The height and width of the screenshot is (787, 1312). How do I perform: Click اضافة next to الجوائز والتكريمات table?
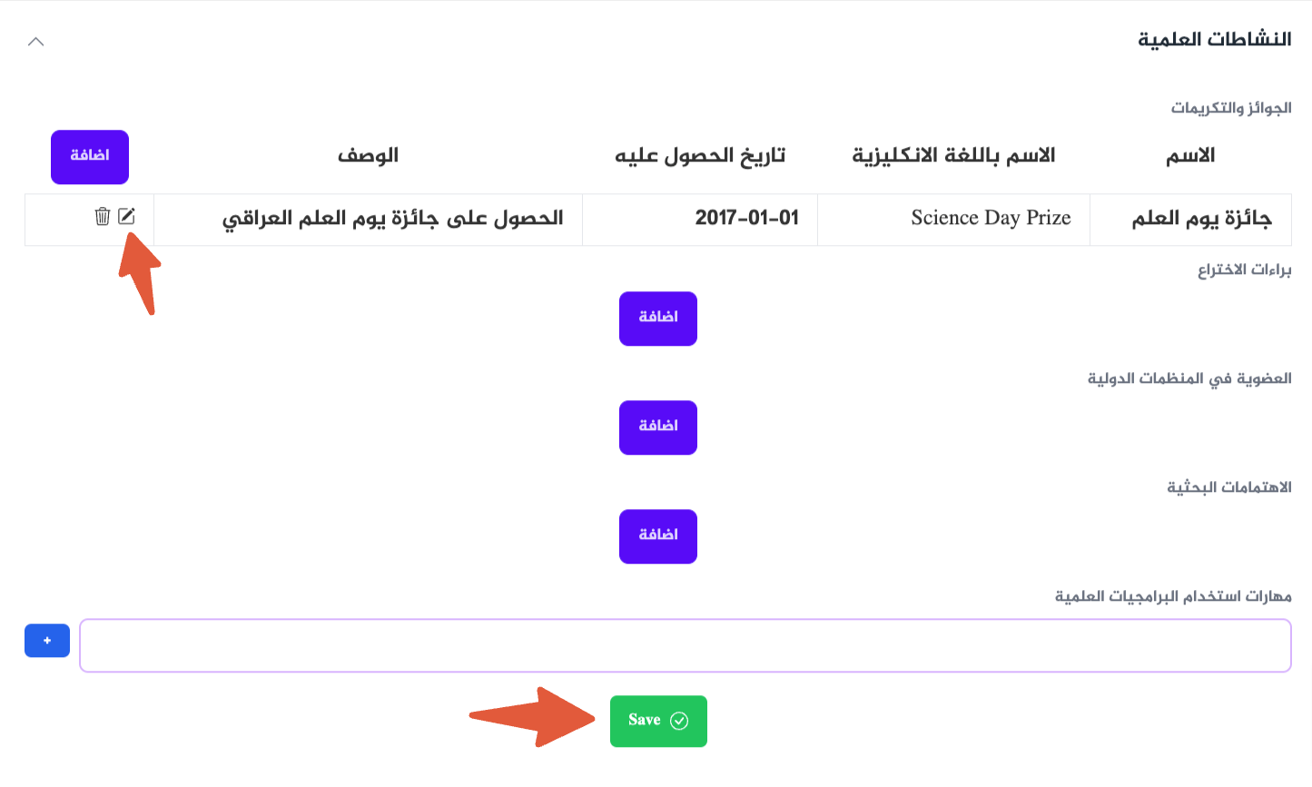(90, 156)
